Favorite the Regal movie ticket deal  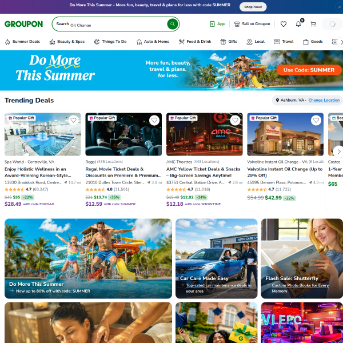[154, 120]
